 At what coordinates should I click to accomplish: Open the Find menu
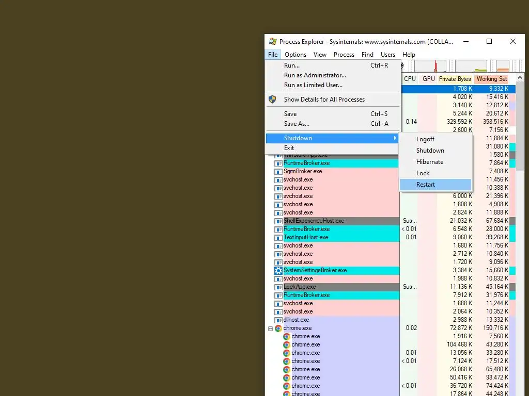[x=367, y=55]
